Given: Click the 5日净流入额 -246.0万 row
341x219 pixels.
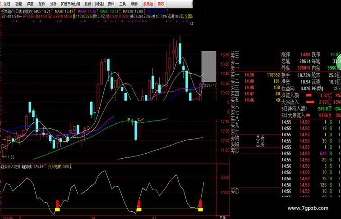Looking at the screenshot, I should pyautogui.click(x=311, y=109).
